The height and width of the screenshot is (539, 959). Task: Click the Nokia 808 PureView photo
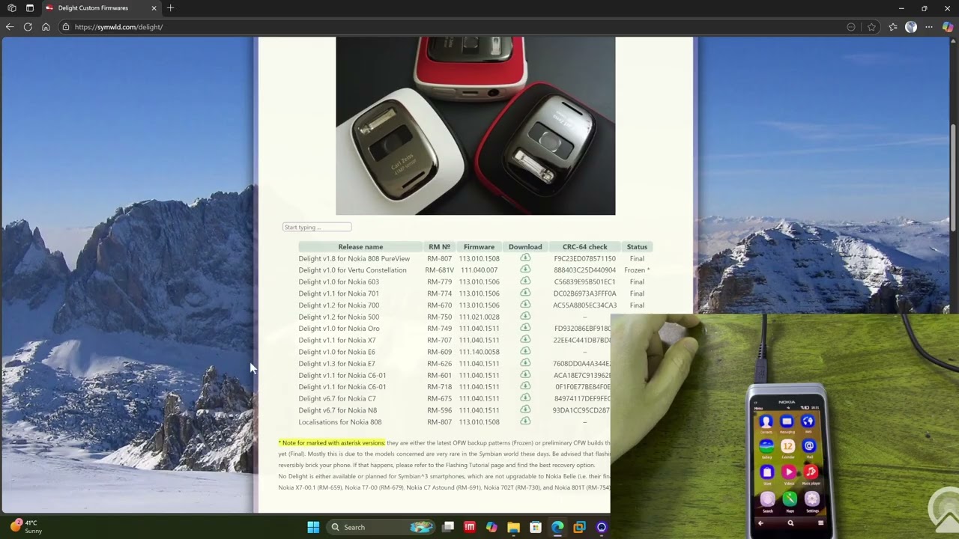[x=475, y=126]
